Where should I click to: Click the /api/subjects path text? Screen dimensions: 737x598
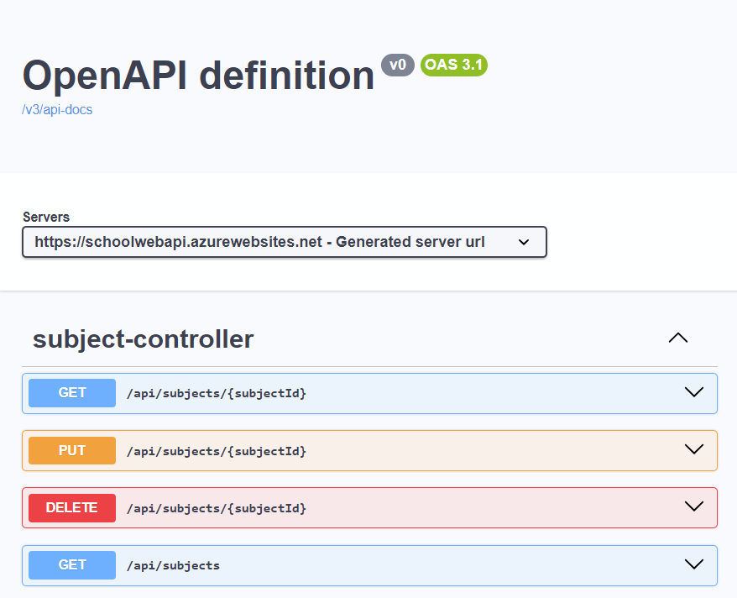click(x=173, y=564)
